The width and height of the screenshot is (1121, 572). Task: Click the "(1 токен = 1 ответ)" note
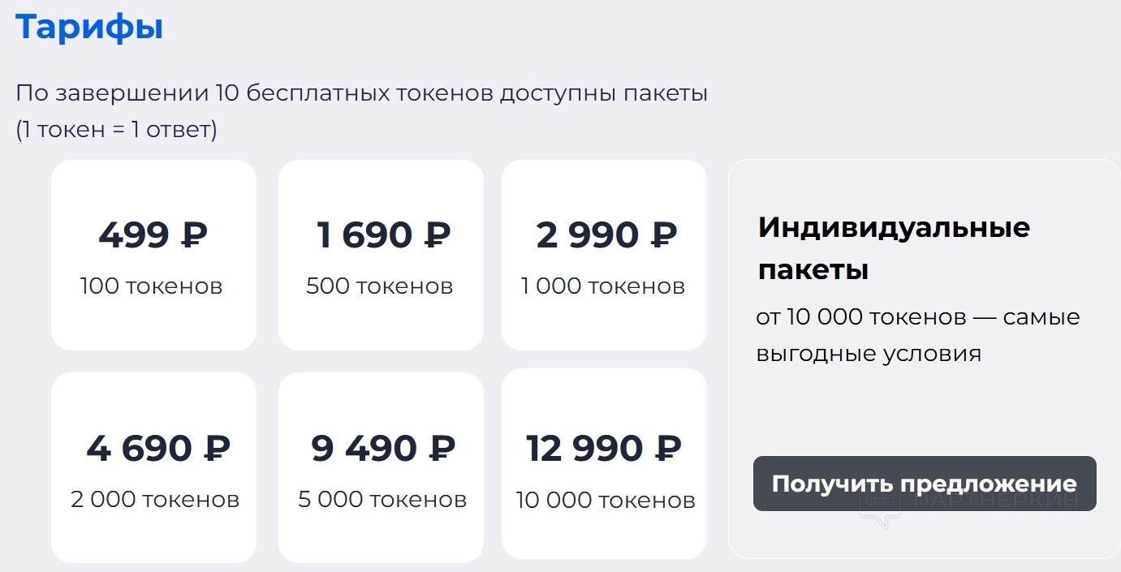tap(116, 129)
